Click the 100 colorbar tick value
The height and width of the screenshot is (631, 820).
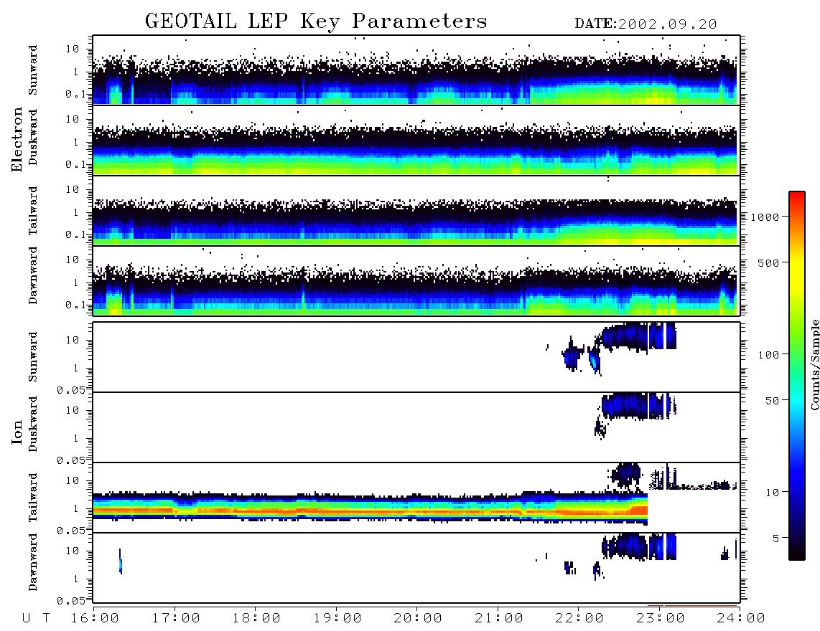tap(768, 355)
